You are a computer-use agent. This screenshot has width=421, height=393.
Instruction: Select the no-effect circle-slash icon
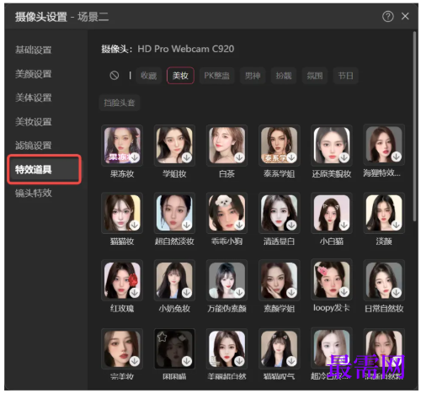(115, 75)
